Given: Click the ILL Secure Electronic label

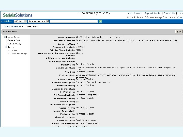Looking at the screenshot, I should point(64,95).
